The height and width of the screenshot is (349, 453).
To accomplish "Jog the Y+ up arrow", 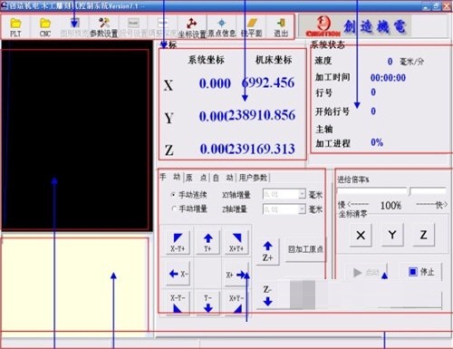I will tap(207, 242).
